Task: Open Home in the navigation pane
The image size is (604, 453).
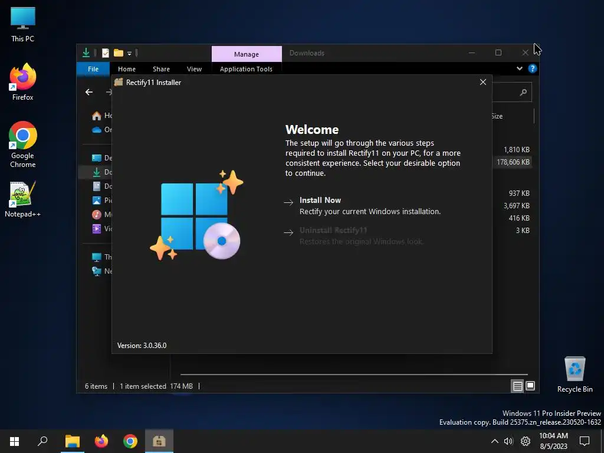Action: pos(101,116)
